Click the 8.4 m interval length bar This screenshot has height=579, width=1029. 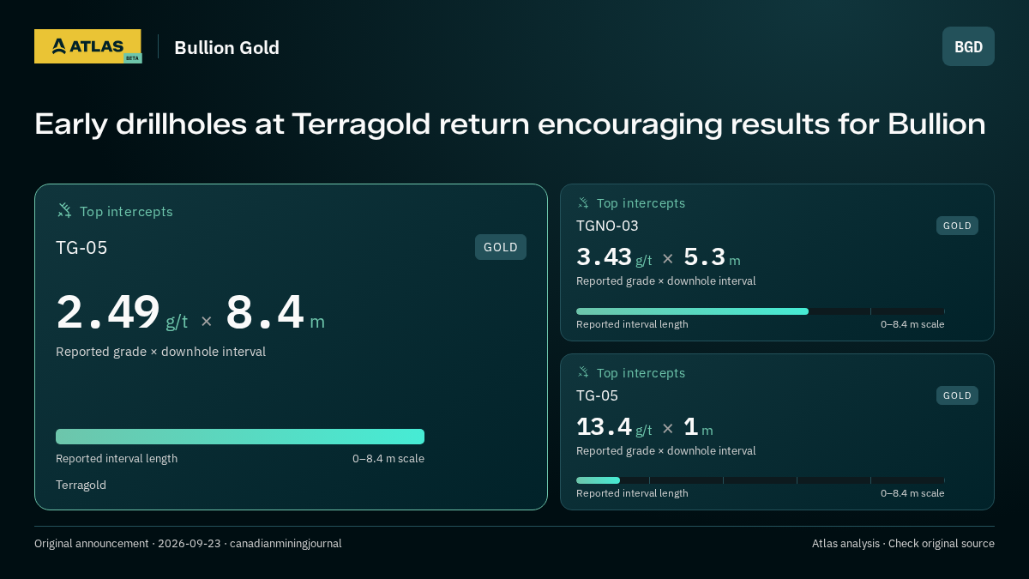point(240,437)
